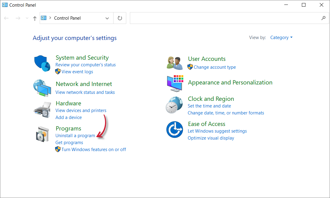Minimize the Control Panel window
The height and width of the screenshot is (198, 330).
(x=286, y=5)
